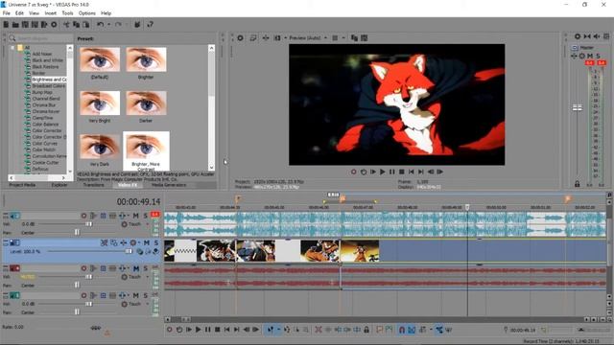Open preview Project Video Properties gear
Viewport: 614px width, 345px height.
241,38
